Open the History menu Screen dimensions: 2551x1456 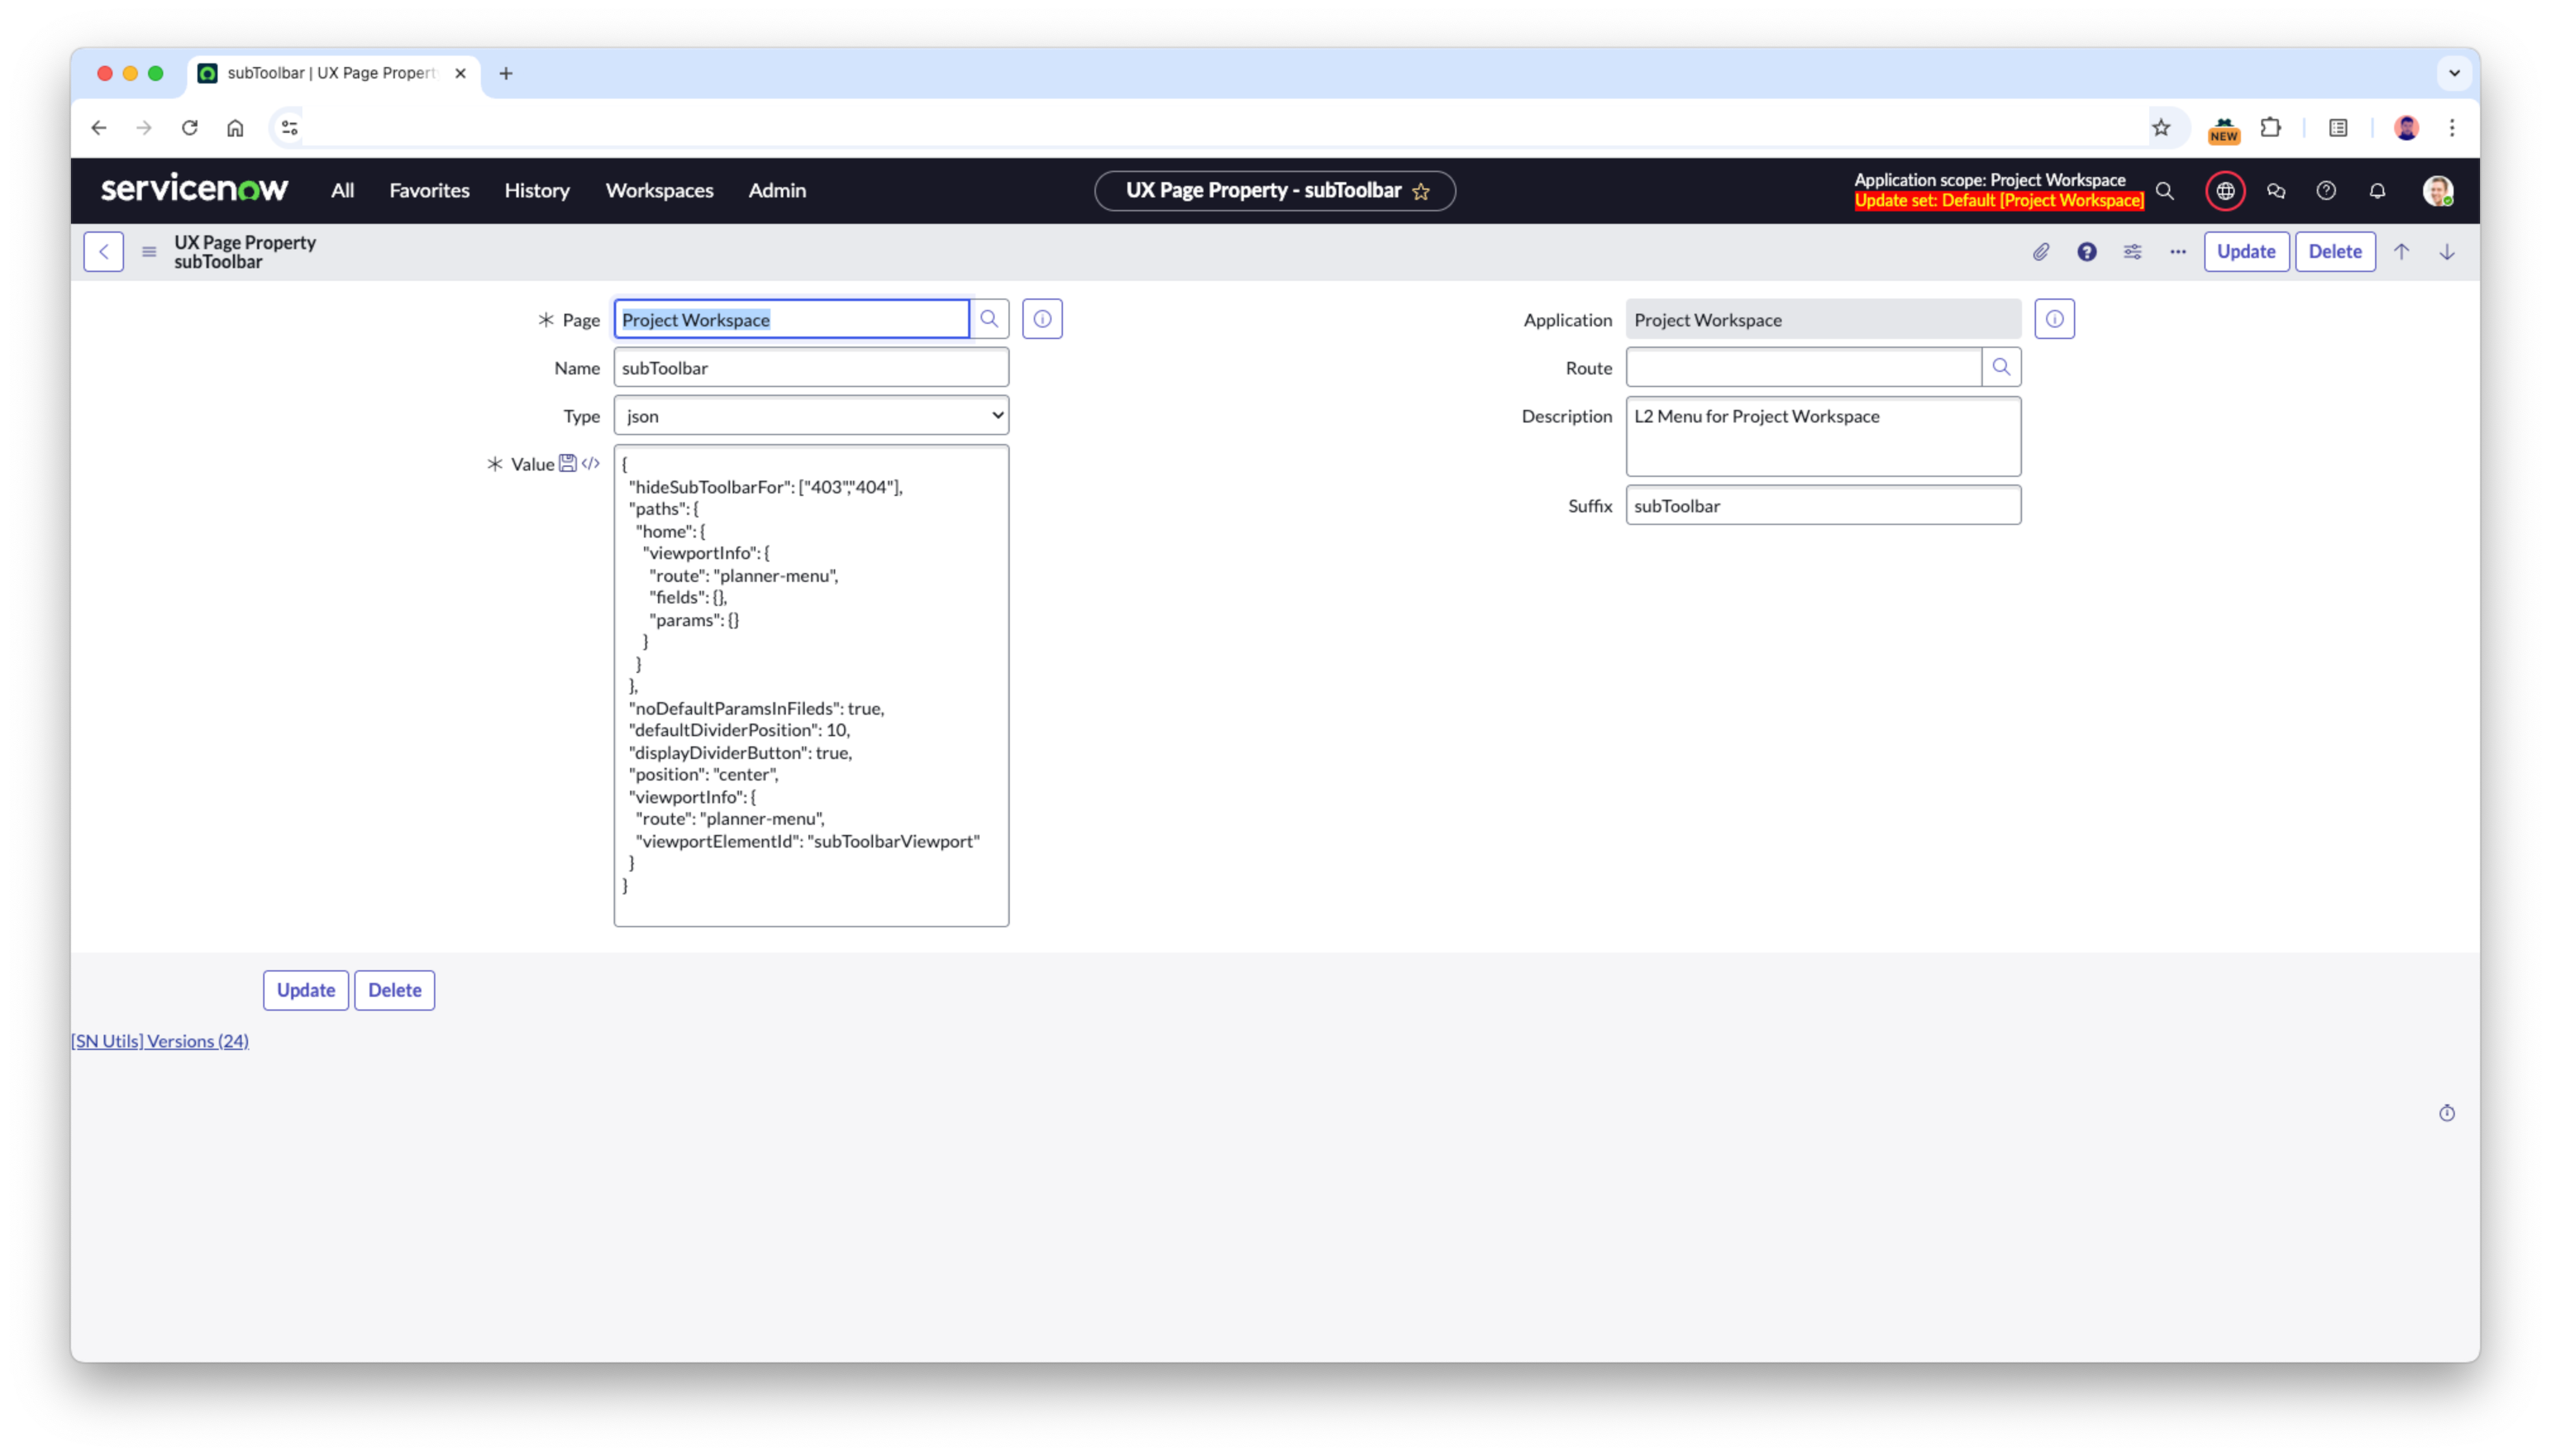[537, 190]
